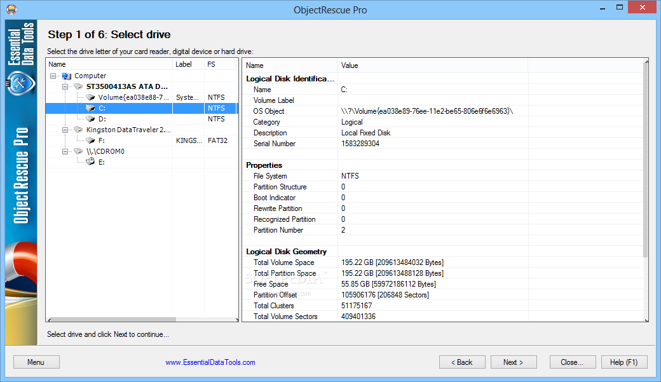Click the Free Space value 55.85 GB
Image resolution: width=661 pixels, height=382 pixels.
click(x=388, y=284)
